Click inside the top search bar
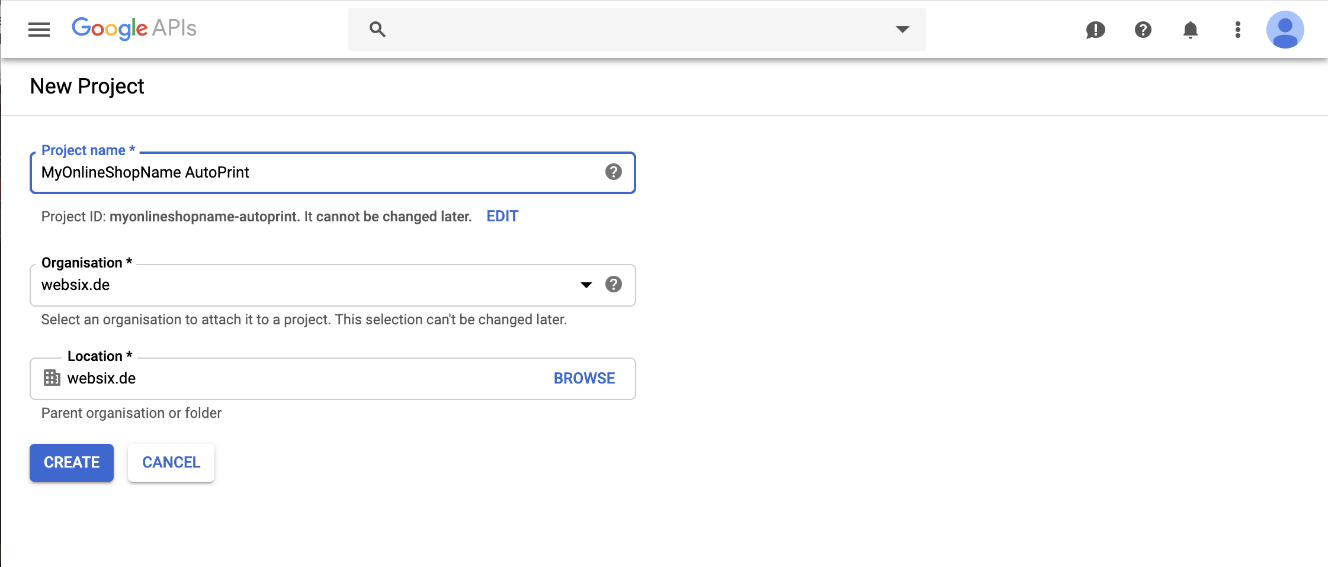Screen dimensions: 1328x567 tap(637, 29)
